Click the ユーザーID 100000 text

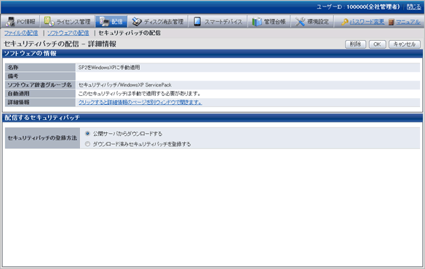click(358, 7)
